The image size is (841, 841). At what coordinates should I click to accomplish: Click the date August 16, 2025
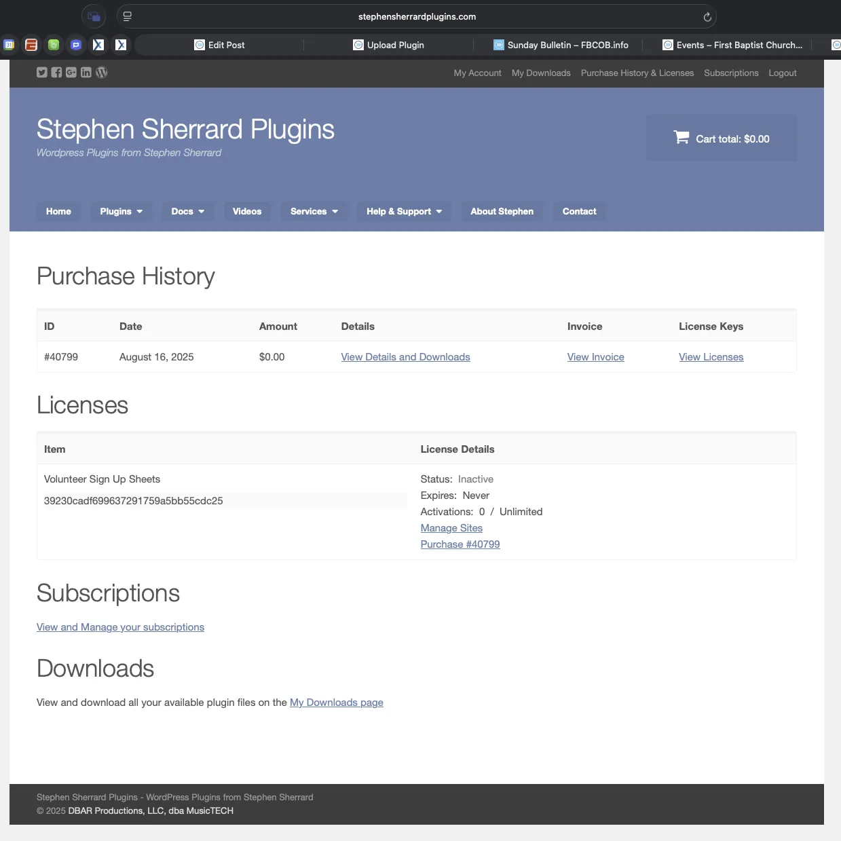pos(157,357)
